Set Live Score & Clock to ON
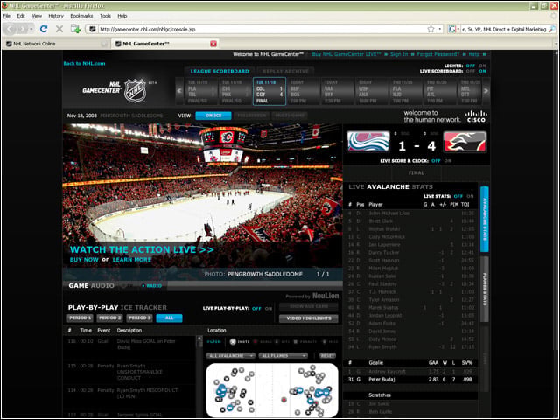This screenshot has width=560, height=420. [x=447, y=161]
